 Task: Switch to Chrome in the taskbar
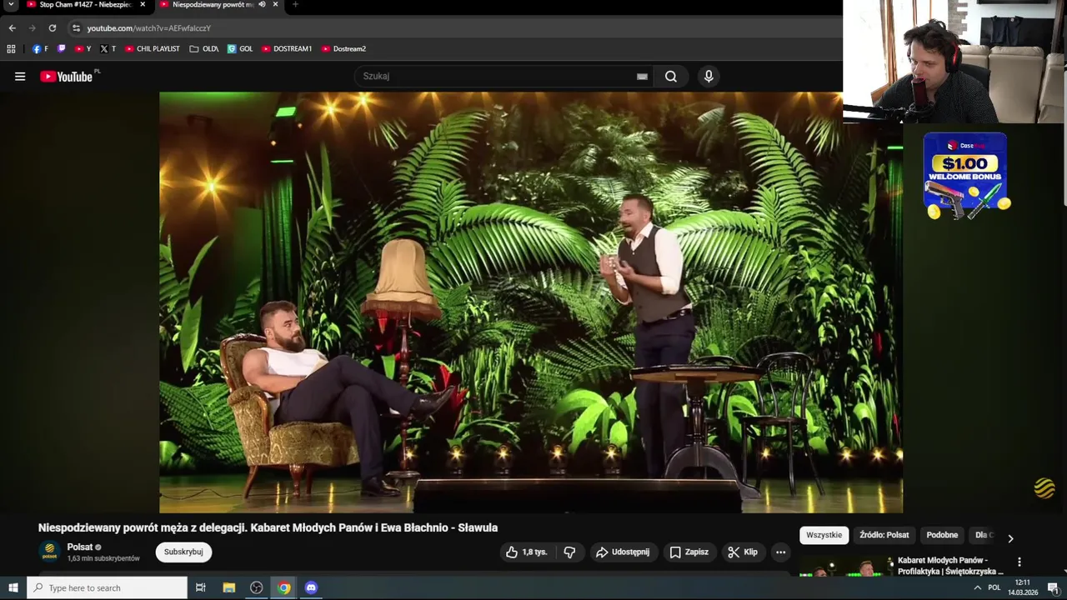tap(284, 587)
